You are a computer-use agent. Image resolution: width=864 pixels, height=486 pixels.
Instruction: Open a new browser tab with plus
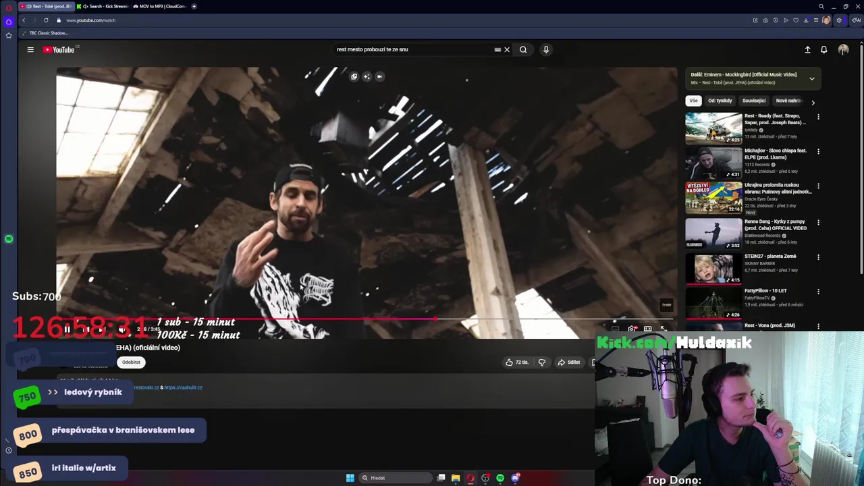[x=194, y=6]
